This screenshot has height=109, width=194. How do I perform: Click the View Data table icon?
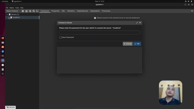pos(26,11)
